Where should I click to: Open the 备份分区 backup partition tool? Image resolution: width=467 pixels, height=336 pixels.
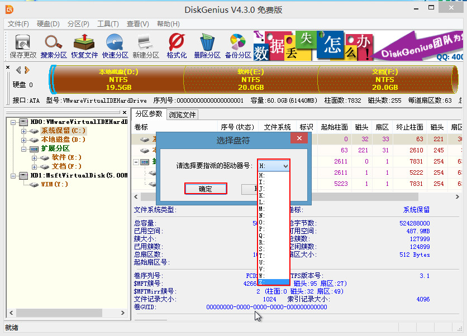coord(238,46)
